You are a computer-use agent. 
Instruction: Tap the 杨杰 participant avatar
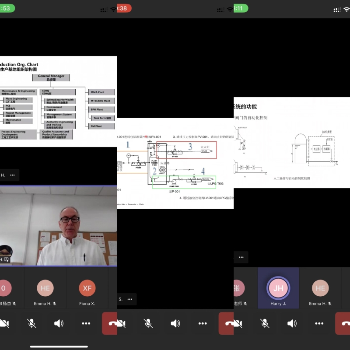(x=4, y=288)
